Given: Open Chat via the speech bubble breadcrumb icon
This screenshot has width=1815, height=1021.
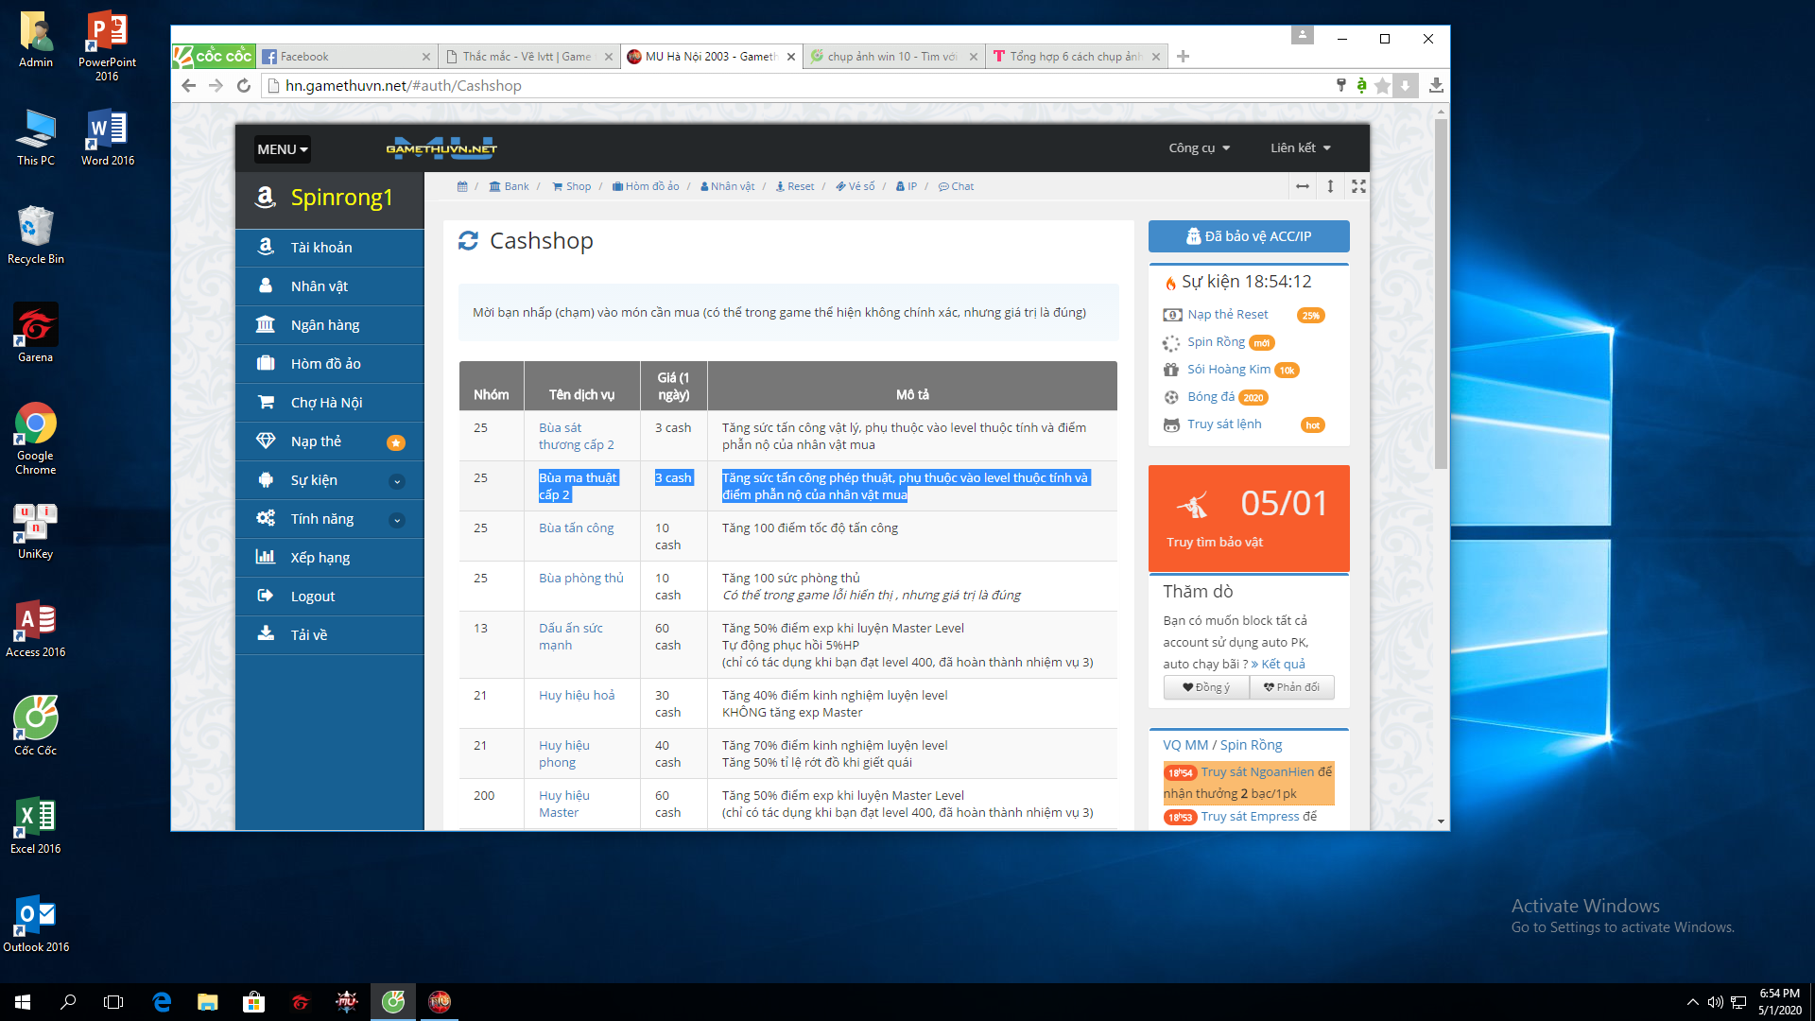Looking at the screenshot, I should 942,186.
